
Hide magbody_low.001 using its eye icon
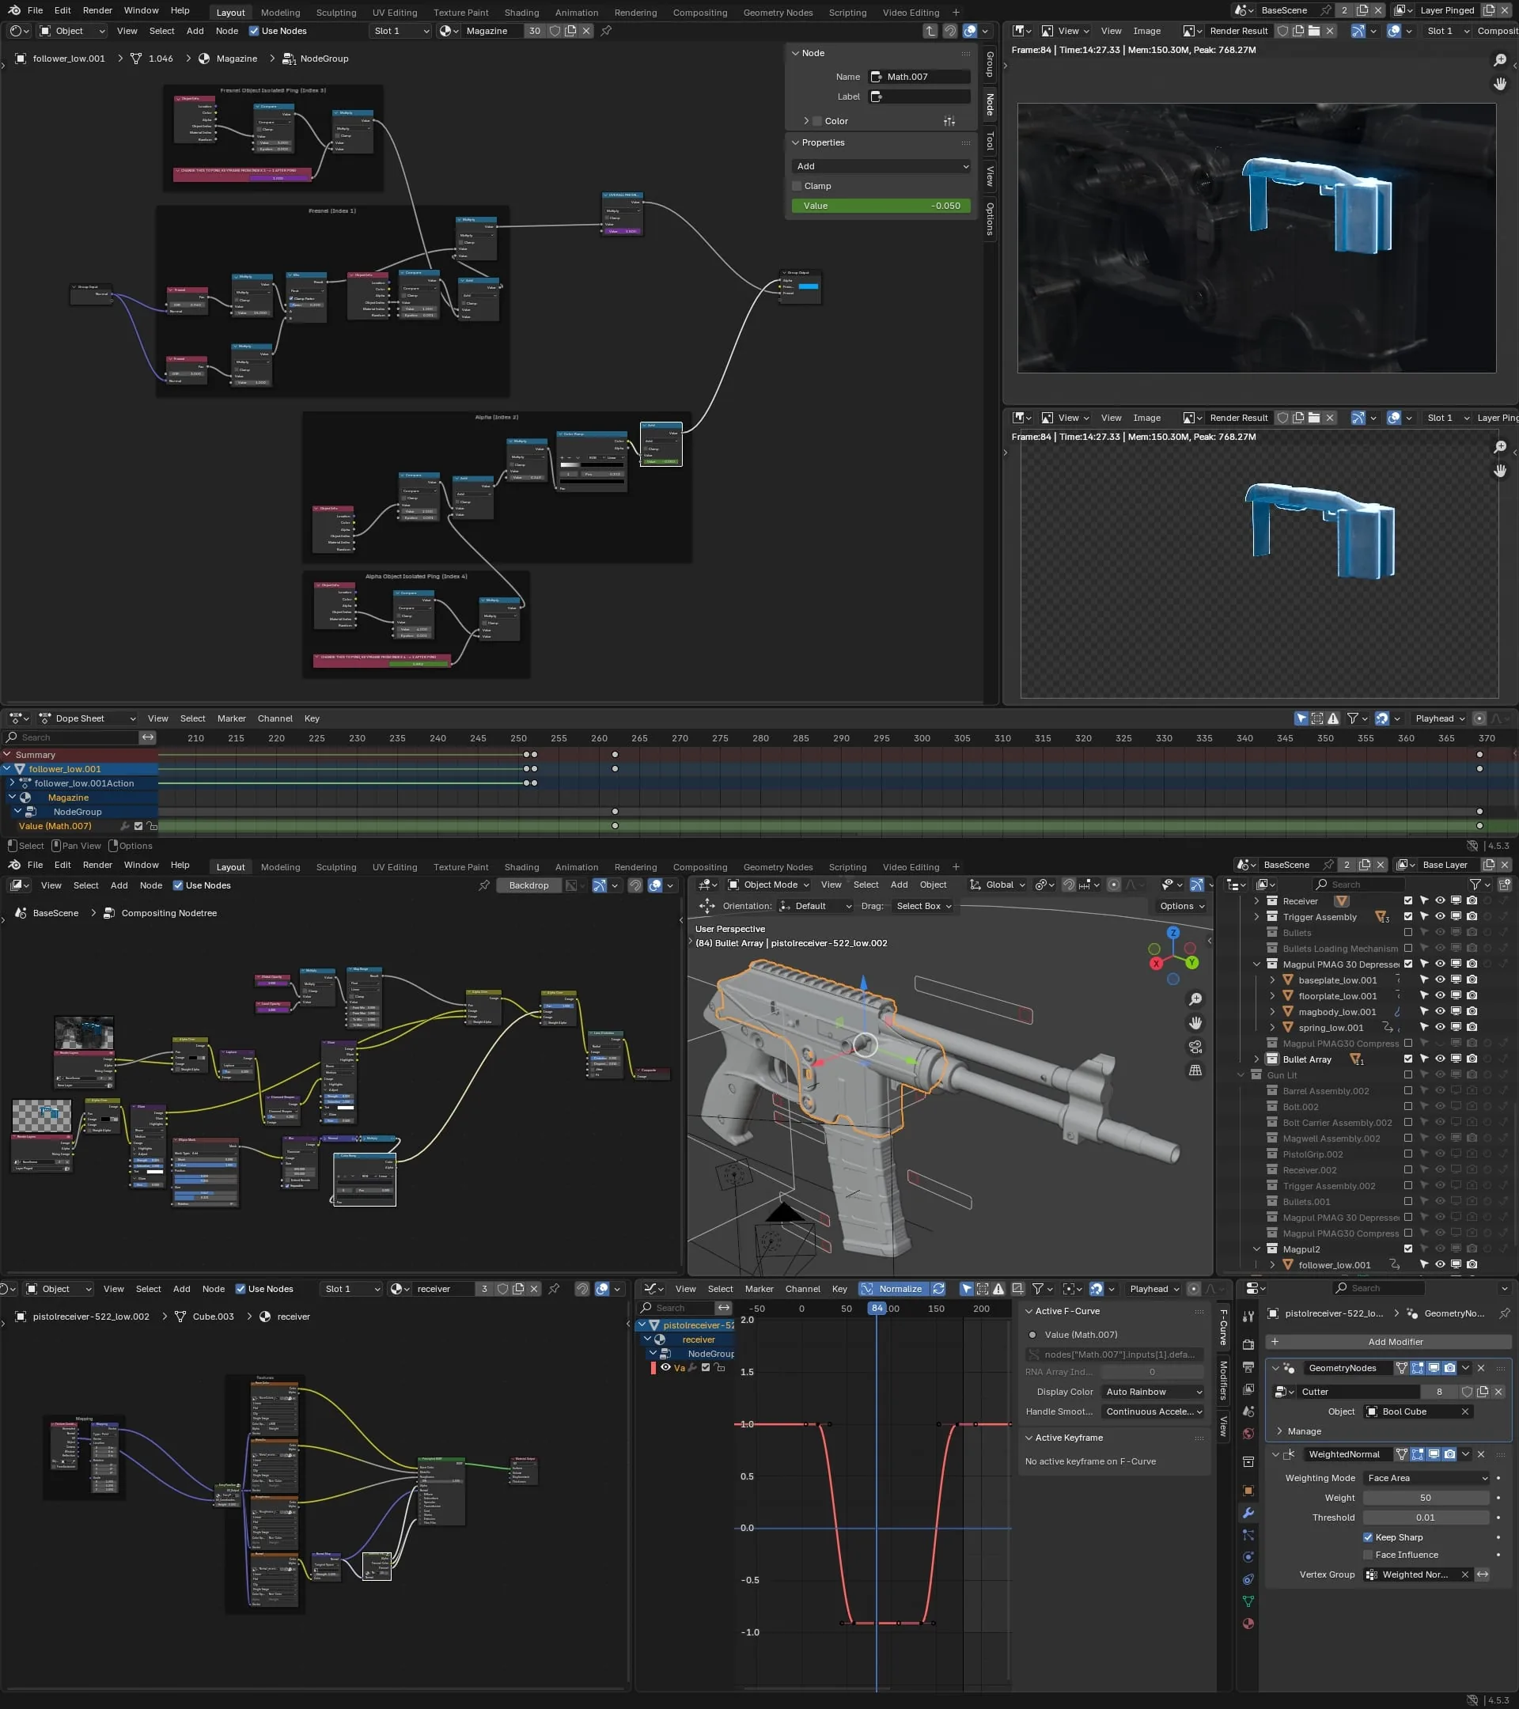[1440, 1011]
